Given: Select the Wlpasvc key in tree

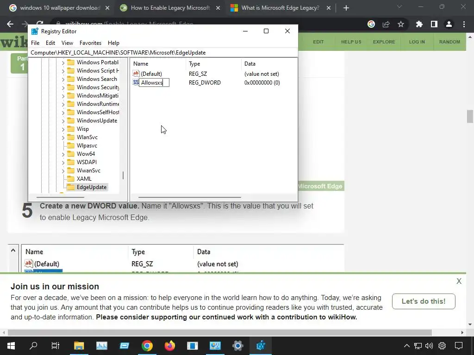Looking at the screenshot, I should click(87, 146).
